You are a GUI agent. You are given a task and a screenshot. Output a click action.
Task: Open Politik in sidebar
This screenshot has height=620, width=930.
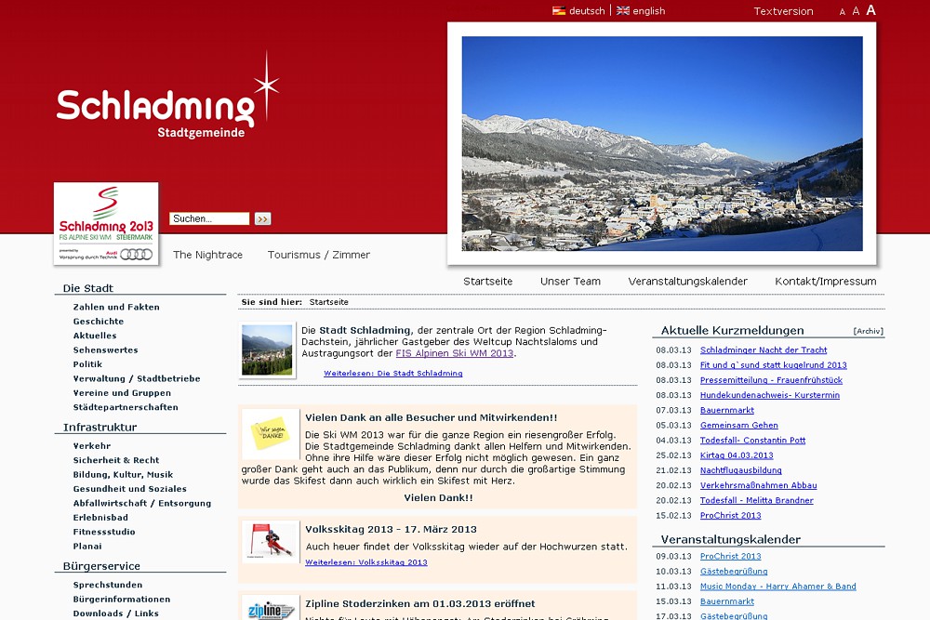pyautogui.click(x=87, y=364)
